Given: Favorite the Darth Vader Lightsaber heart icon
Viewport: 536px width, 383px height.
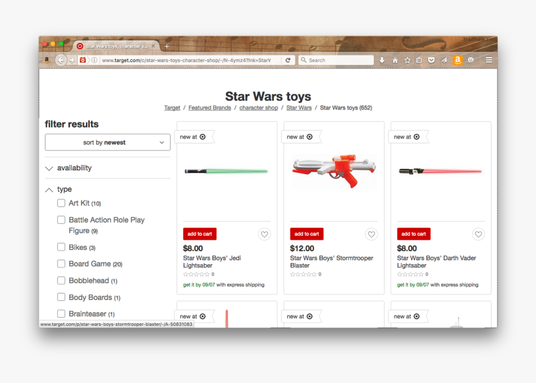Looking at the screenshot, I should pos(478,234).
